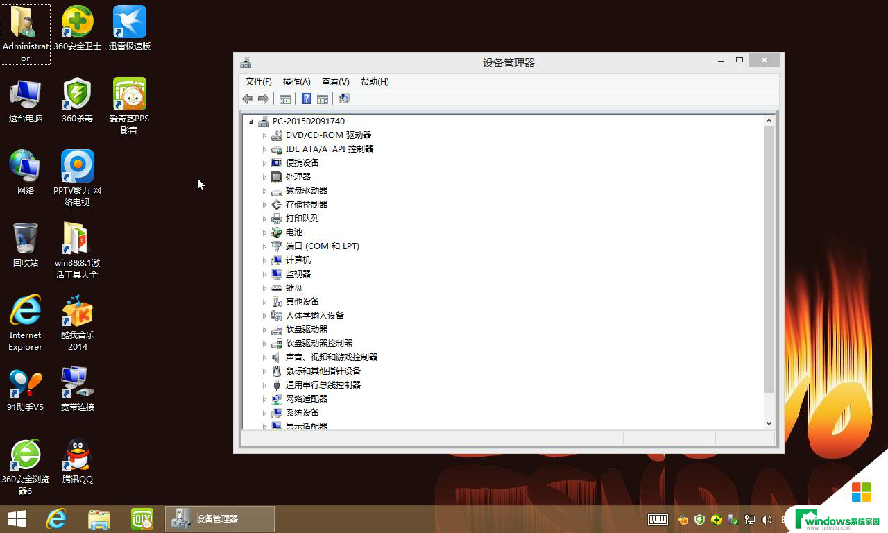This screenshot has height=533, width=888.
Task: Select the 360安全浏览器6 desktop icon
Action: [x=26, y=467]
